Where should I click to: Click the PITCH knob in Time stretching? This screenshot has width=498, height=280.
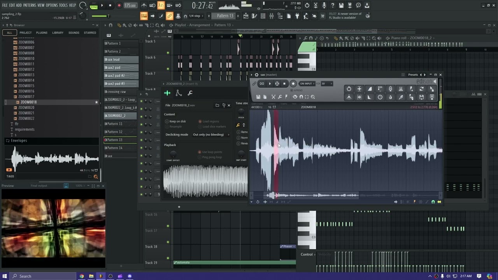241,112
